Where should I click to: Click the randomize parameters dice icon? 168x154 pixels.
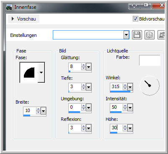point(150,35)
